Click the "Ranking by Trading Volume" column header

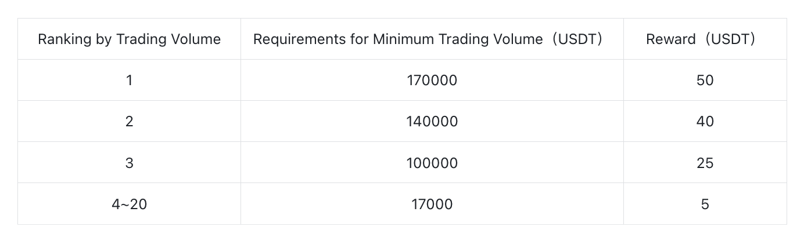(129, 39)
